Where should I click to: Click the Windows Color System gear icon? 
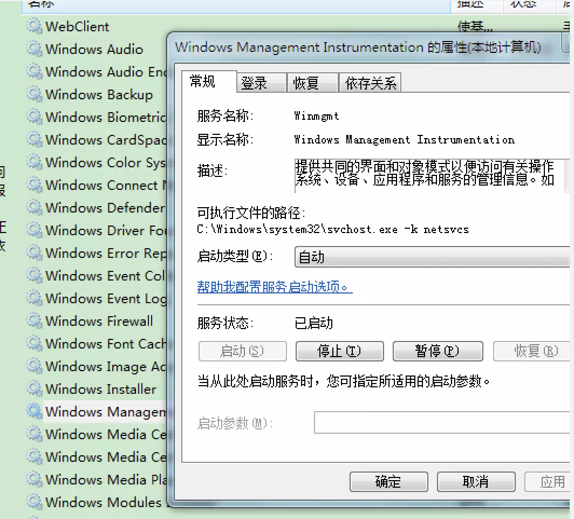35,162
